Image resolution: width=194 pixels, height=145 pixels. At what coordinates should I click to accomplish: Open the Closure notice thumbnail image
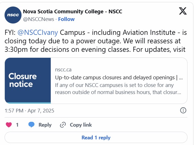[28, 81]
